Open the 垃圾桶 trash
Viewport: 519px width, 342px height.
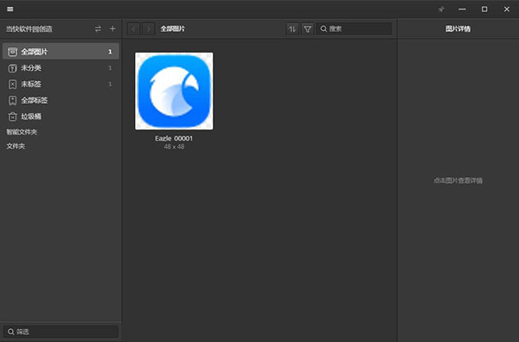tap(61, 117)
